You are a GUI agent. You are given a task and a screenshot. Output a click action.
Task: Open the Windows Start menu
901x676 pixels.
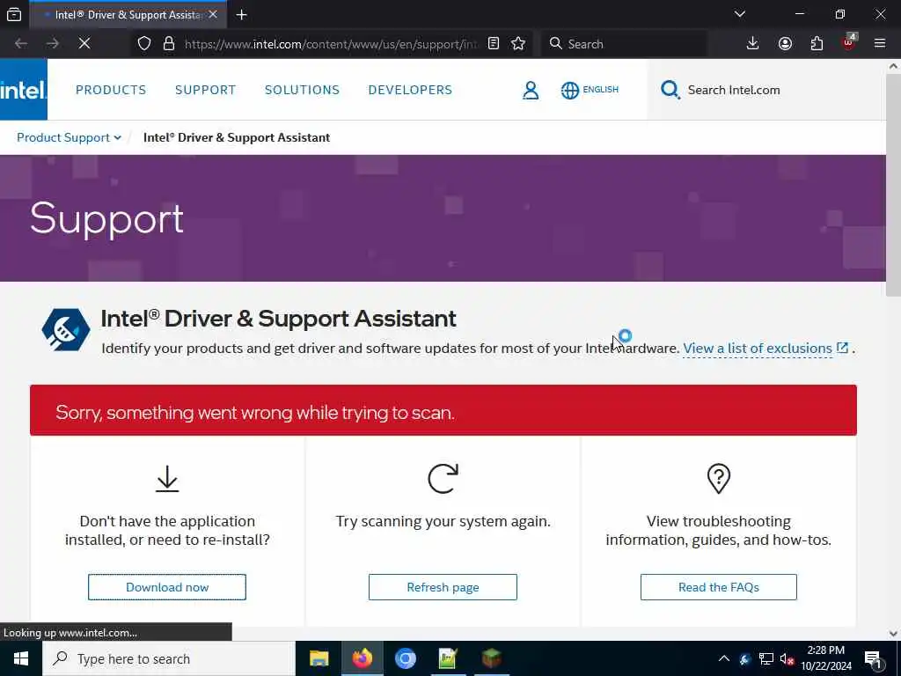click(x=21, y=658)
